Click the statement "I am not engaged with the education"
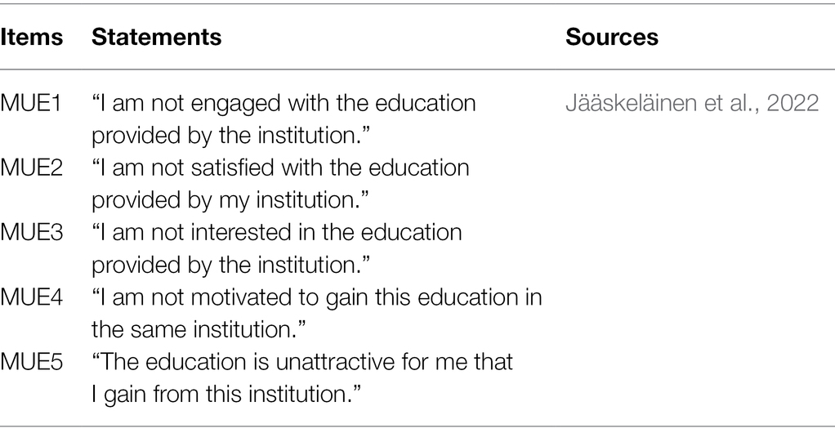The width and height of the screenshot is (835, 442). [284, 103]
